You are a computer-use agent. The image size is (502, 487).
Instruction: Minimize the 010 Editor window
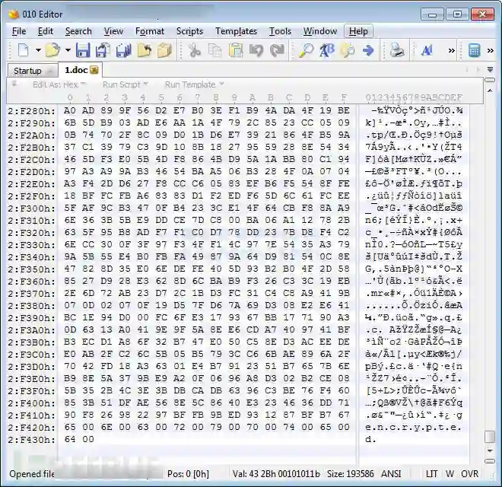point(432,14)
